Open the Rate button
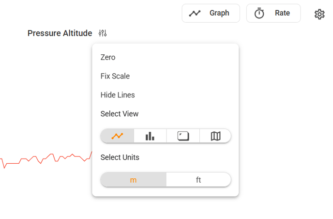 click(x=273, y=13)
